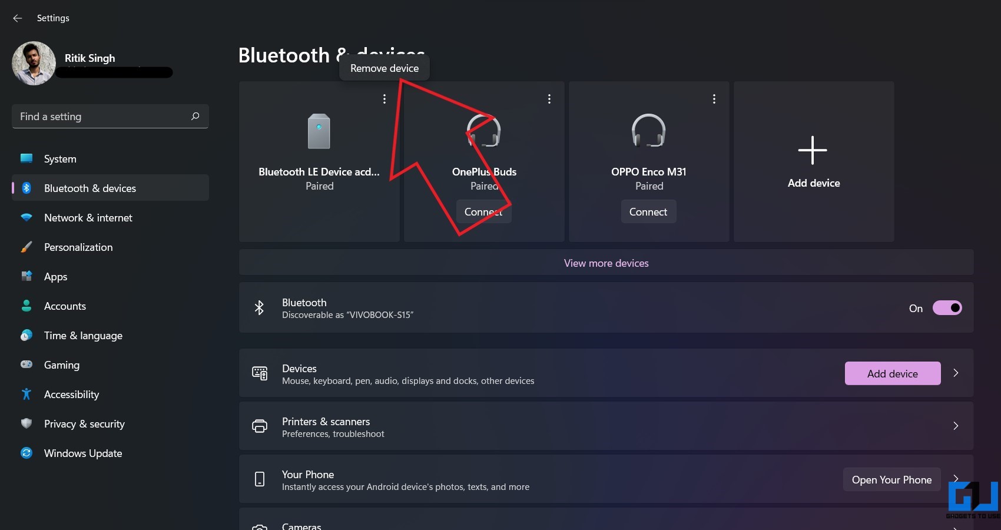Screen dimensions: 1001x530
Task: Click the Devices keyboard icon
Action: click(260, 373)
